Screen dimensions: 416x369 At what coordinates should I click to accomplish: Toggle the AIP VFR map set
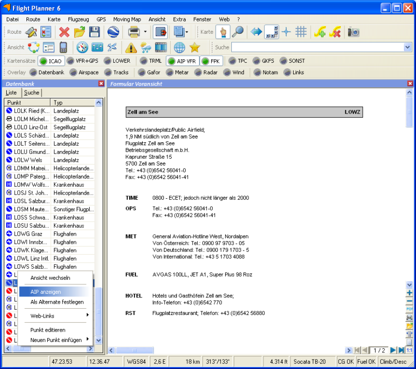[183, 61]
